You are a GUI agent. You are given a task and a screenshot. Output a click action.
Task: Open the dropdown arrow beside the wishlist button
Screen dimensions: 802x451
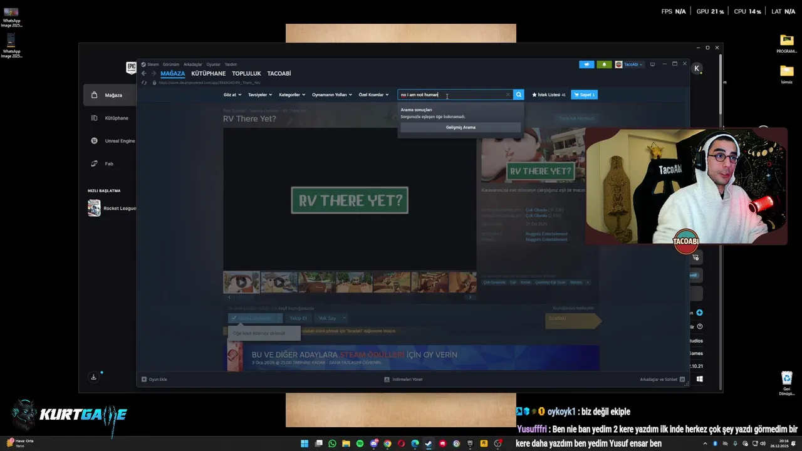coord(279,318)
